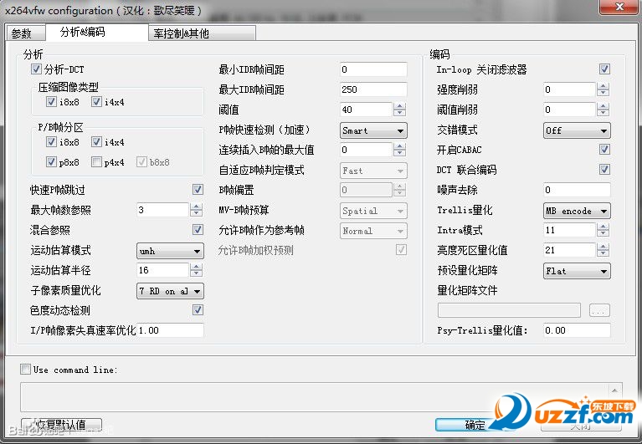The image size is (642, 444).
Task: Toggle the 分析-DCT checkbox
Action: point(36,69)
